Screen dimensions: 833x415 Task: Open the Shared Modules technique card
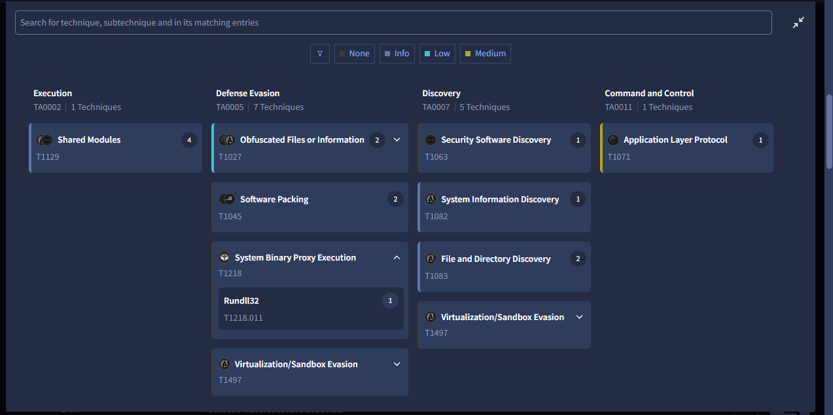(x=115, y=148)
